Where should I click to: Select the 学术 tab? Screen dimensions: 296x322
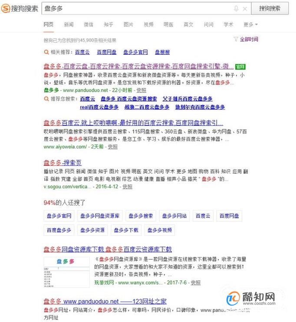(228, 25)
